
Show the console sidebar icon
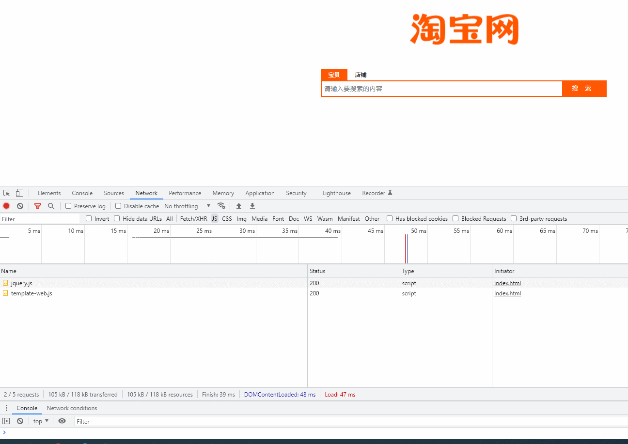click(x=6, y=421)
